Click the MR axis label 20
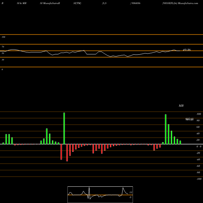 pyautogui.click(x=198, y=140)
